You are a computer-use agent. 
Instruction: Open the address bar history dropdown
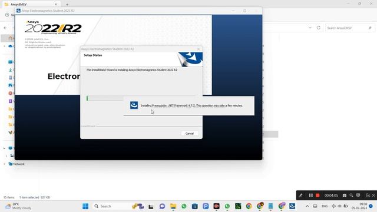point(310,28)
